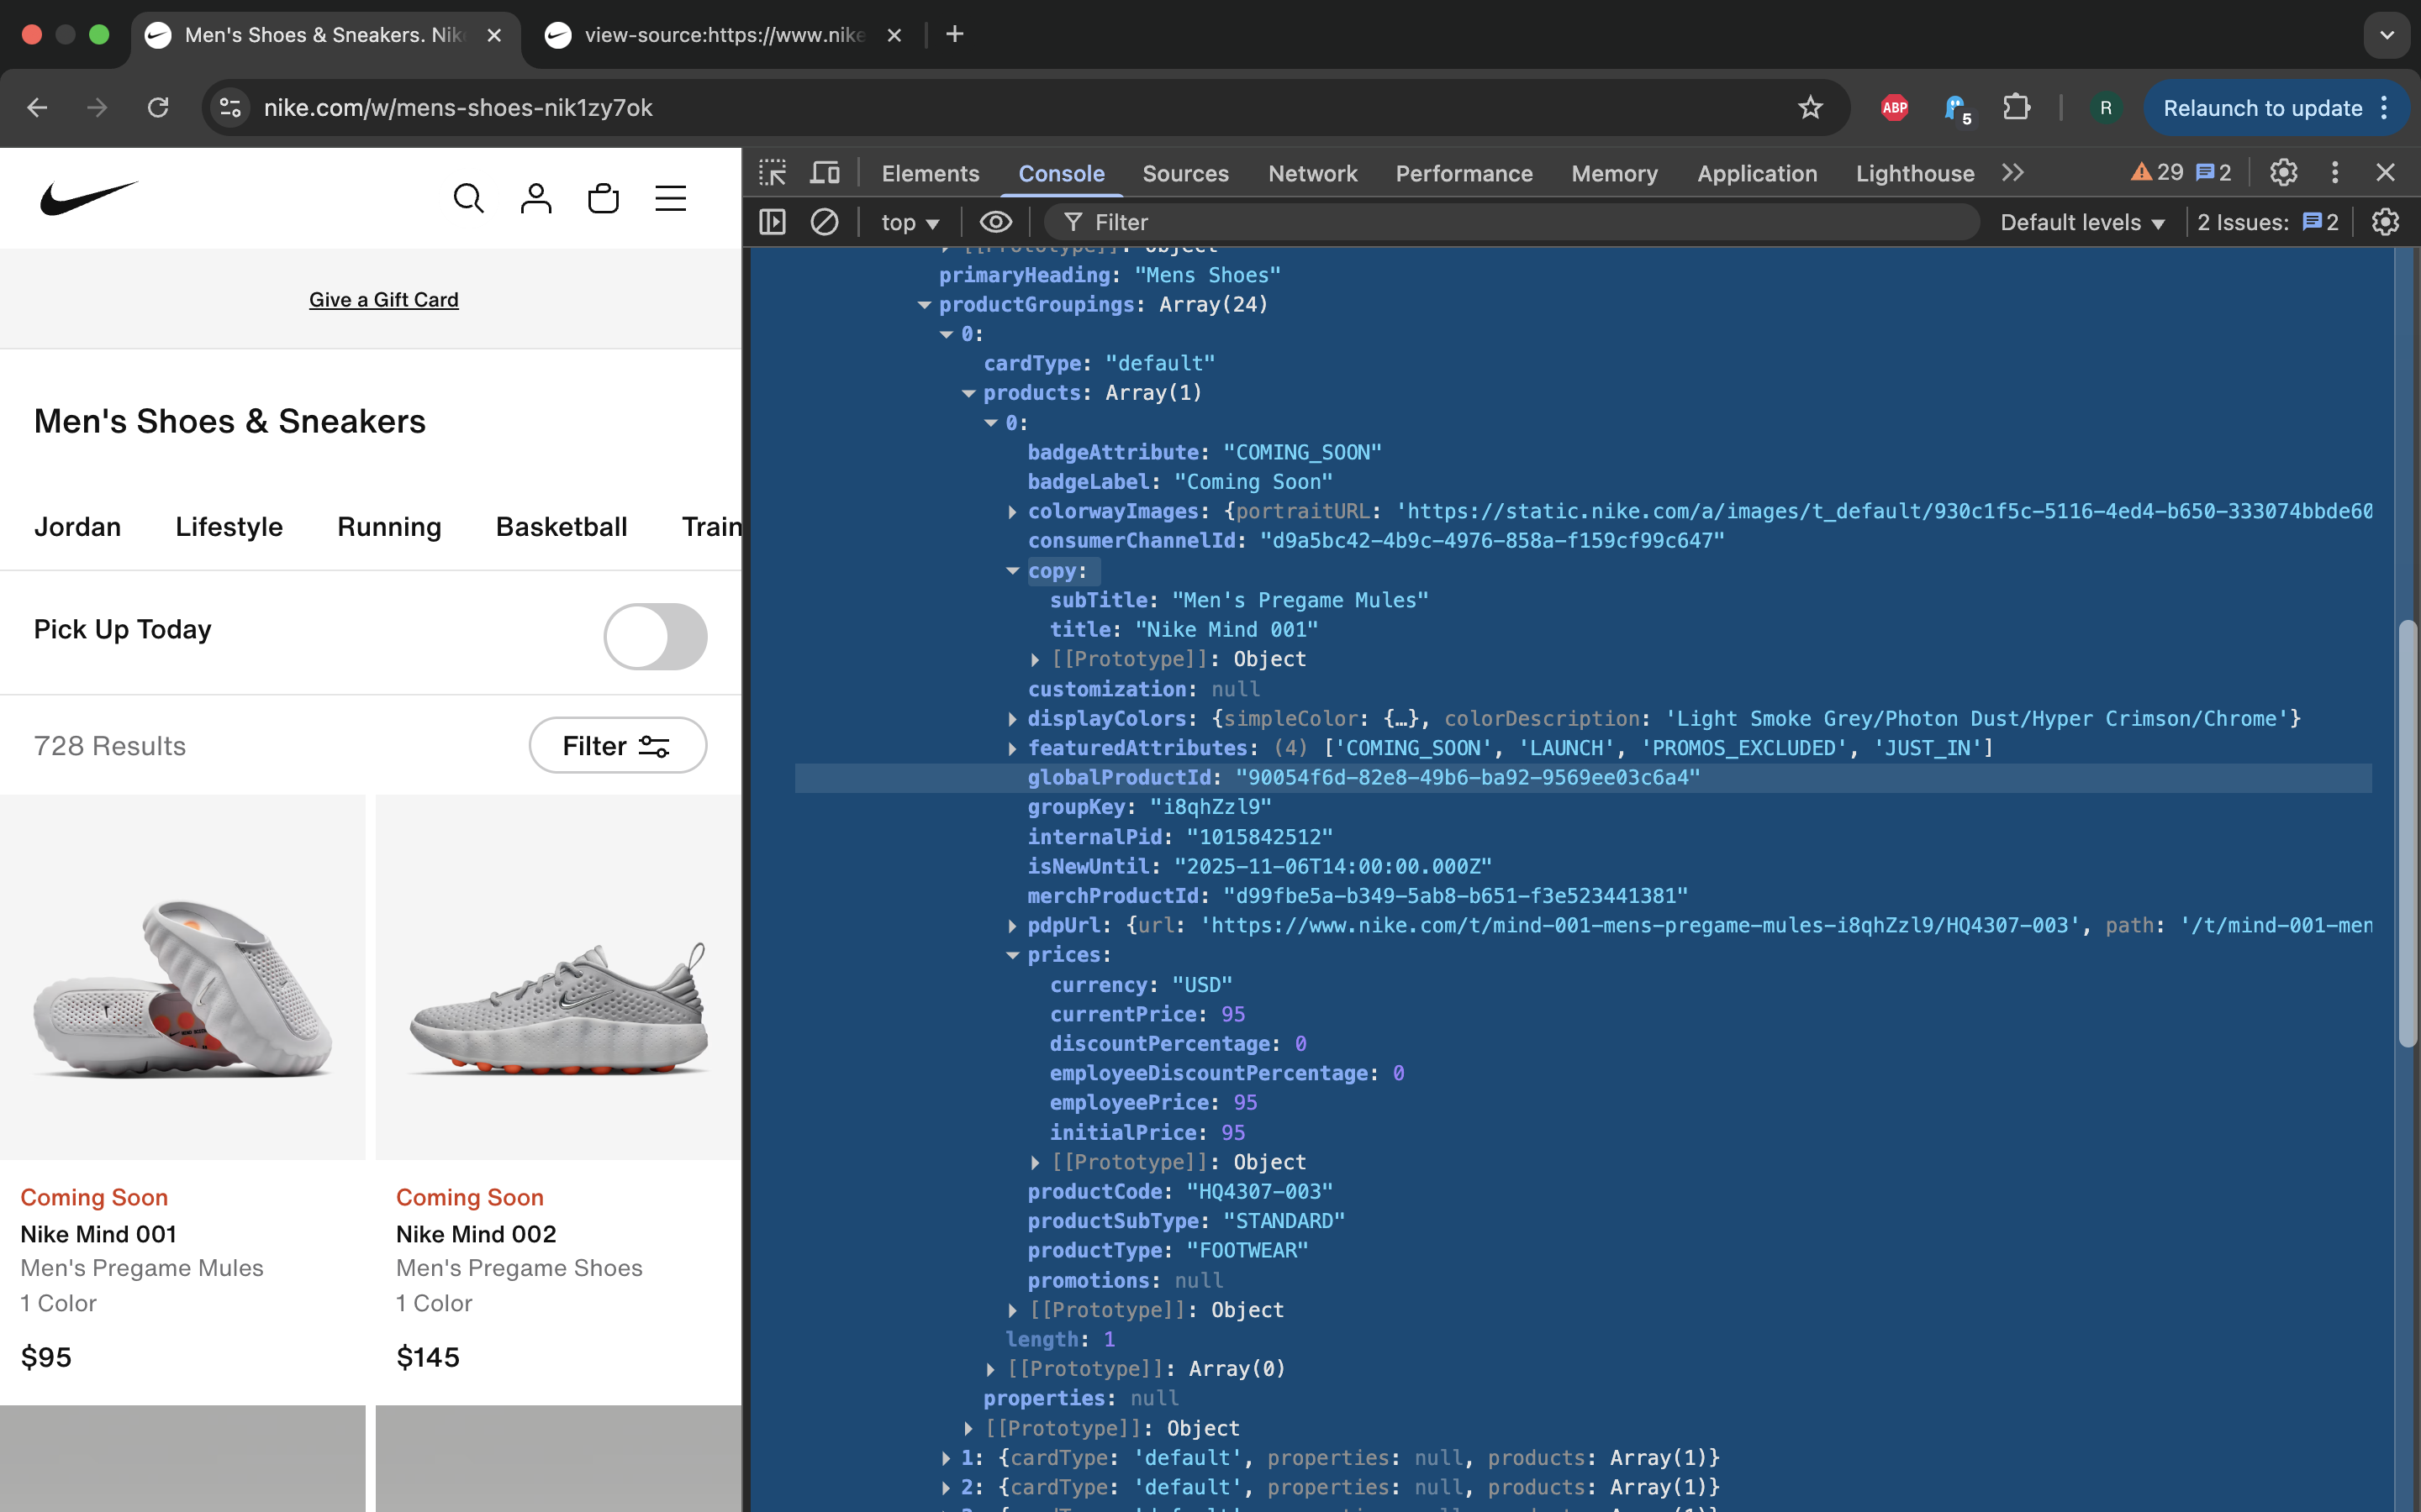The width and height of the screenshot is (2421, 1512).
Task: Toggle the console sidebar panel
Action: (x=773, y=222)
